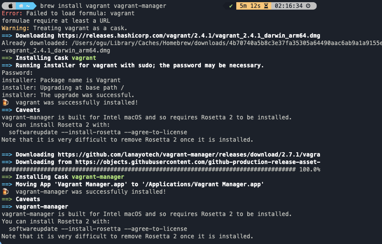The image size is (382, 244).
Task: Click the releases.hashicorp.com download URL
Action: click(189, 35)
